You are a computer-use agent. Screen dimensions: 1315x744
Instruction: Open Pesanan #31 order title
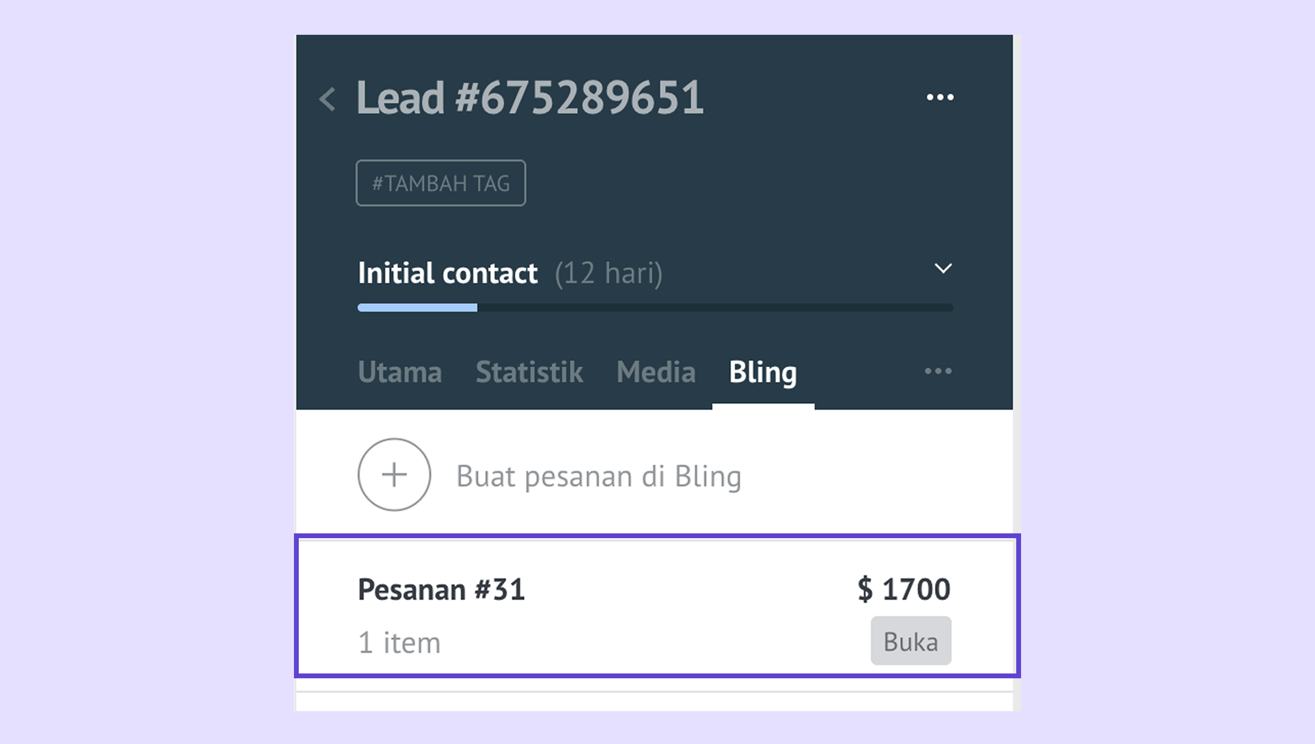tap(441, 589)
